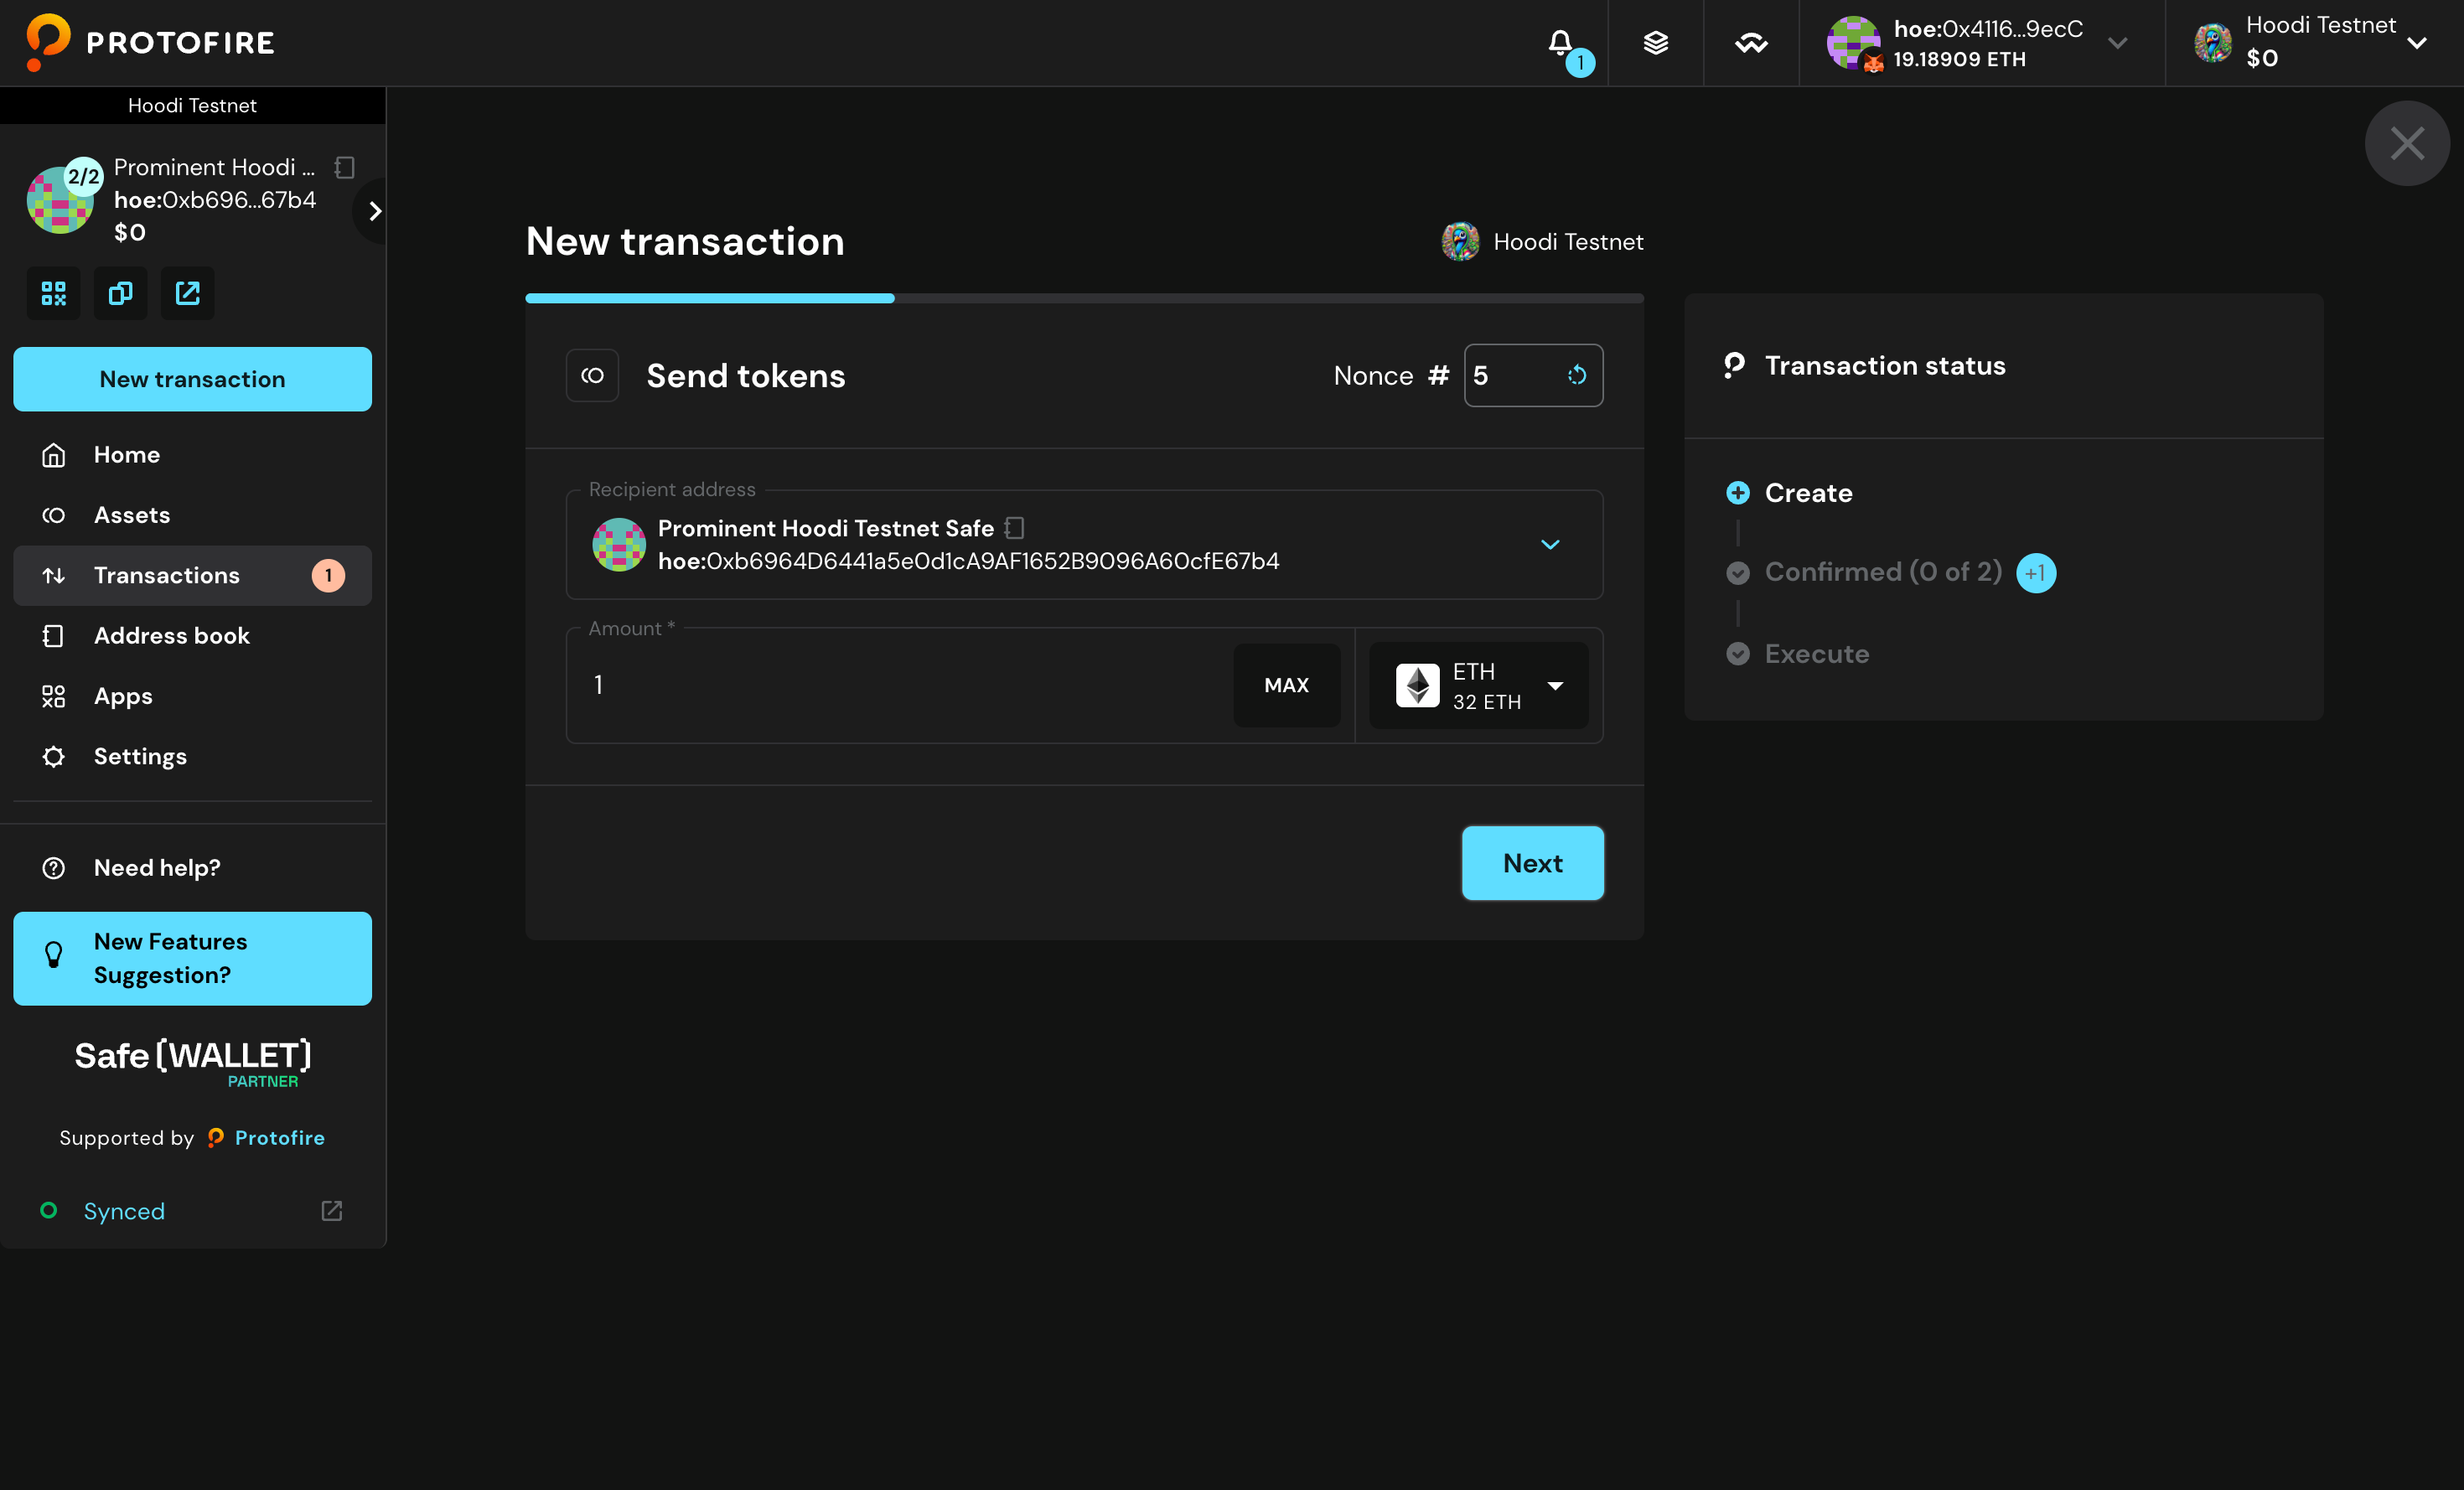The image size is (2464, 1490).
Task: Click the Next button
Action: coord(1532,863)
